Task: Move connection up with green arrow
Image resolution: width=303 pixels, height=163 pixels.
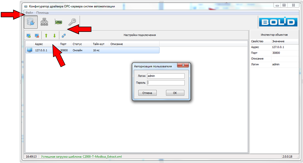Action: 46,35
